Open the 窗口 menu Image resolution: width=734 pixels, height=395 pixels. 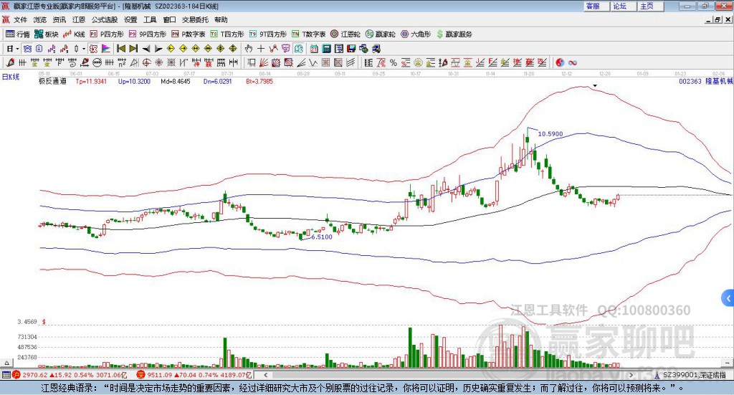tap(169, 19)
